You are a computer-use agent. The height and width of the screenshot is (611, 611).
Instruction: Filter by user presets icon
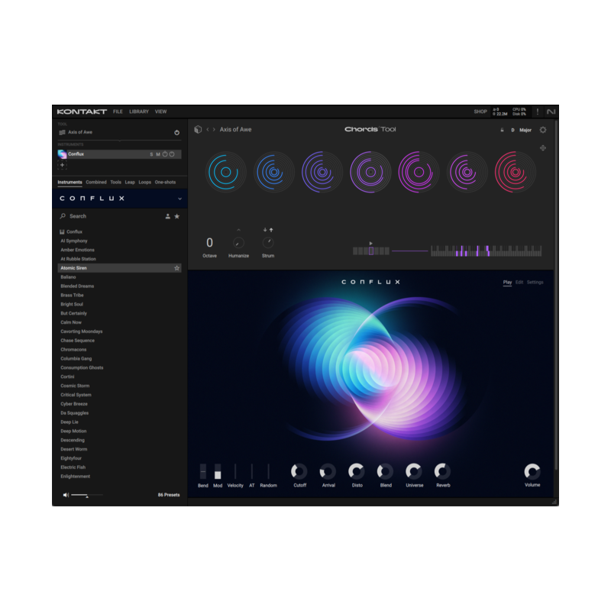(x=167, y=216)
